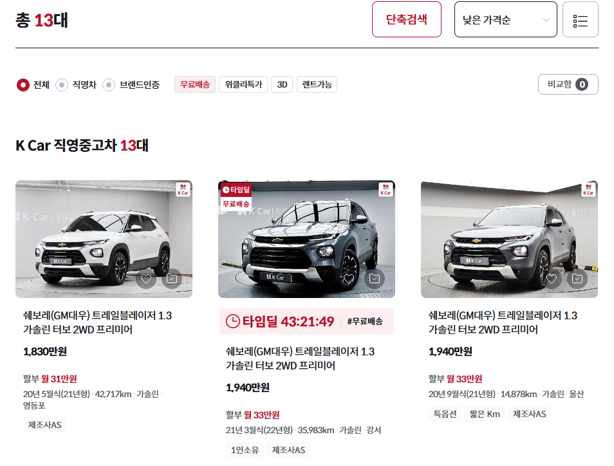Click compare icon on the 타임딜 Trailblazer photo
The image size is (614, 466).
coord(375,279)
